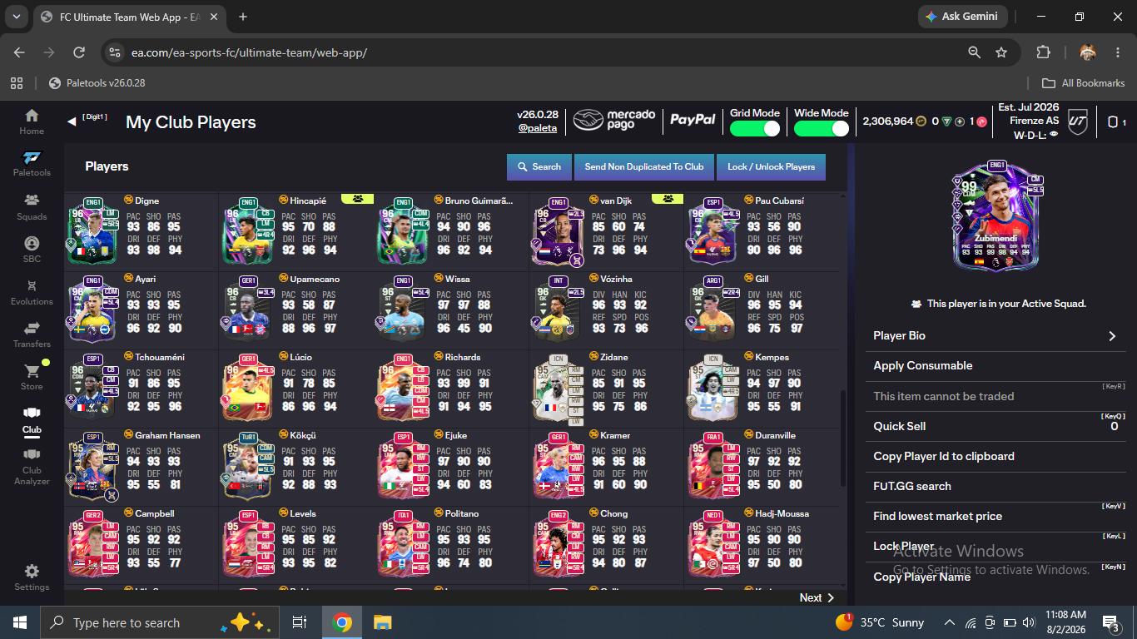Open web app Settings in the sidebar
The image size is (1137, 639).
[32, 577]
